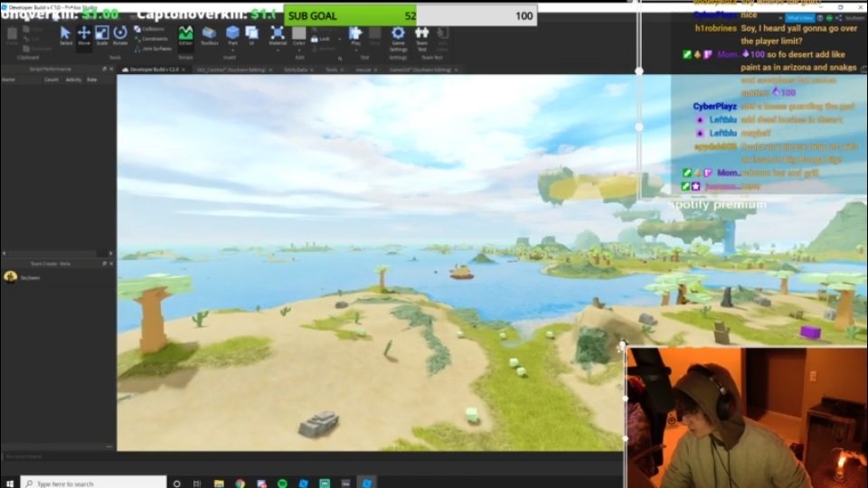Open File Explorer from the taskbar
This screenshot has height=488, width=868.
(219, 483)
